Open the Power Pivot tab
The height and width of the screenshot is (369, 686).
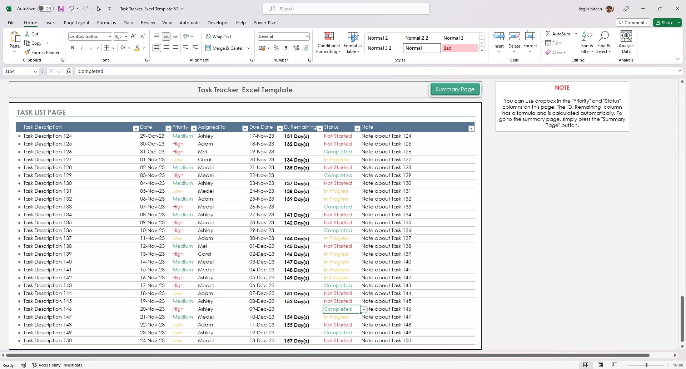[x=265, y=23]
